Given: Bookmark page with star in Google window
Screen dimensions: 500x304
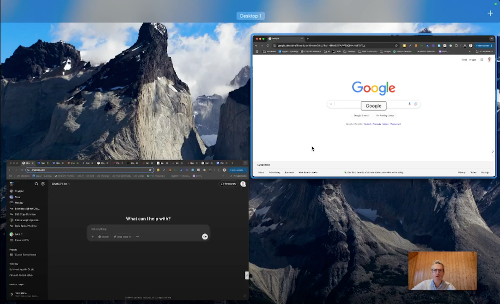Looking at the screenshot, I should pyautogui.click(x=396, y=46).
